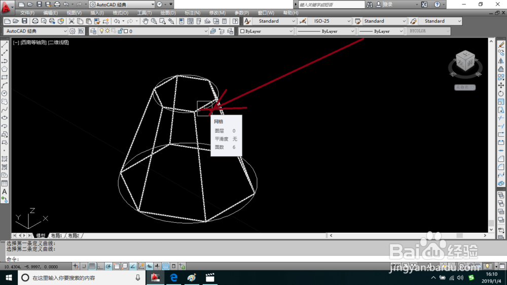Switch to the 布局2 layout tab

tap(74, 235)
